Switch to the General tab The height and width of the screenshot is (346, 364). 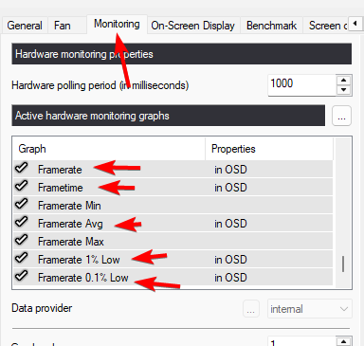click(25, 26)
